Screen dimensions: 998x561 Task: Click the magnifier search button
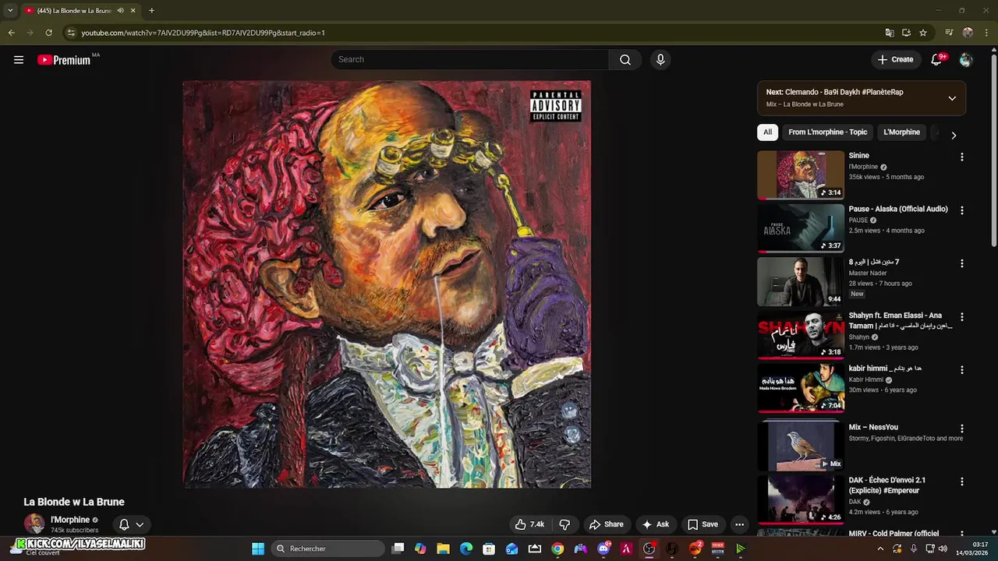point(625,60)
